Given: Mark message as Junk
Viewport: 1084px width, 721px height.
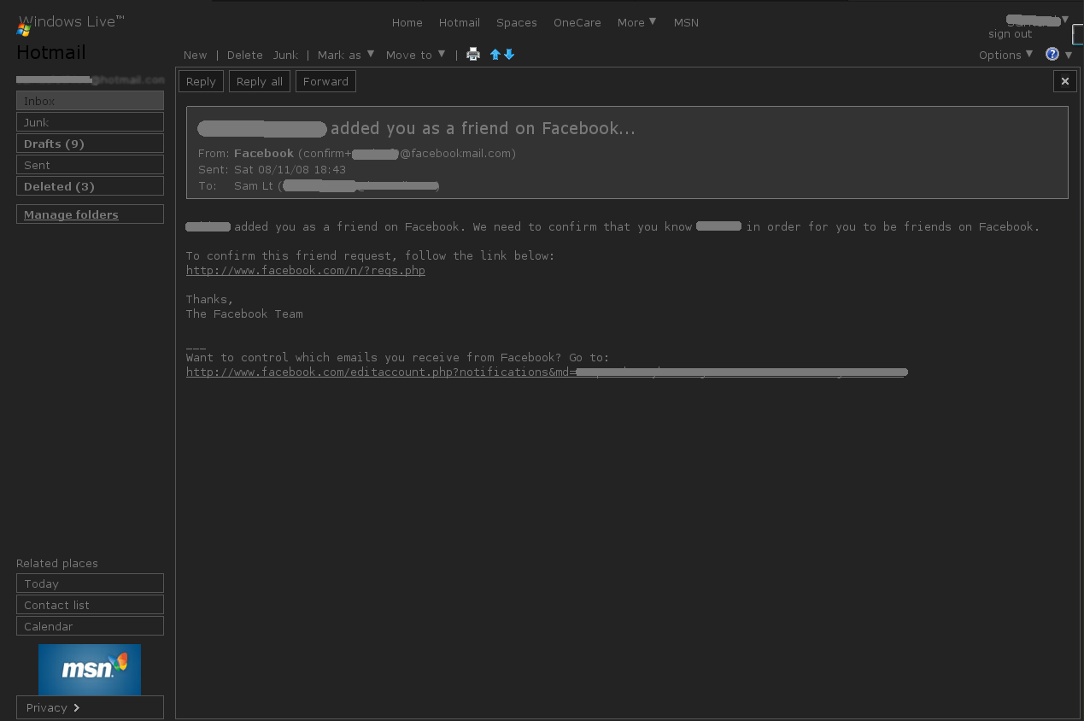Looking at the screenshot, I should [x=285, y=55].
